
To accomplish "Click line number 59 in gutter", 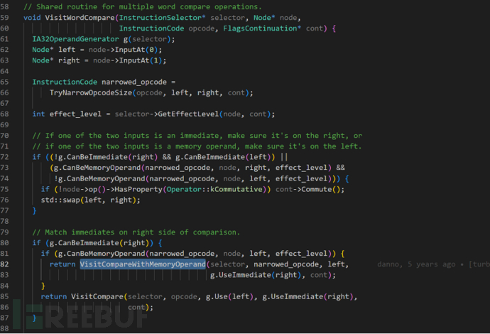I will click(5, 18).
